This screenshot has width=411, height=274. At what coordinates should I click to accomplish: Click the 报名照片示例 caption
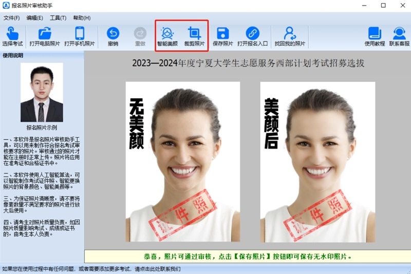(x=42, y=128)
